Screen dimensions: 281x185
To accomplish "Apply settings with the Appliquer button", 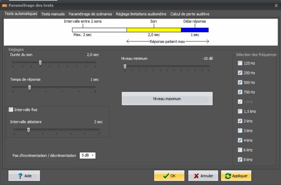I will click(236, 176).
